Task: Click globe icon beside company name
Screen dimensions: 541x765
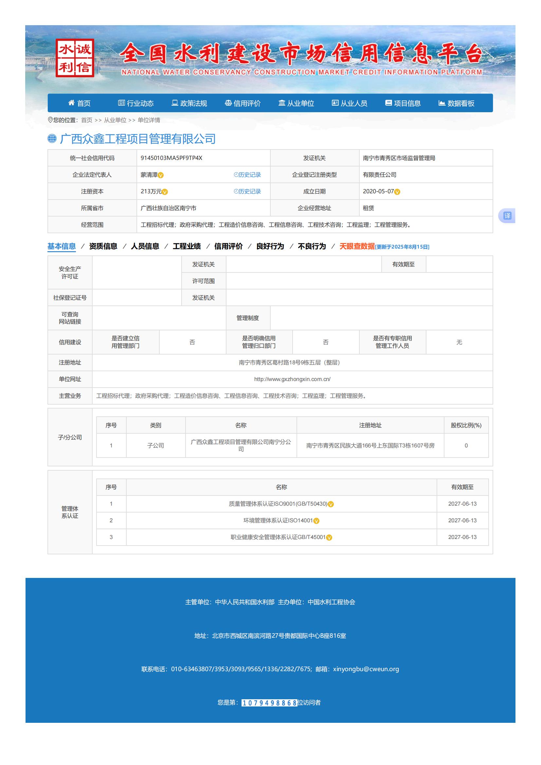Action: pos(52,139)
